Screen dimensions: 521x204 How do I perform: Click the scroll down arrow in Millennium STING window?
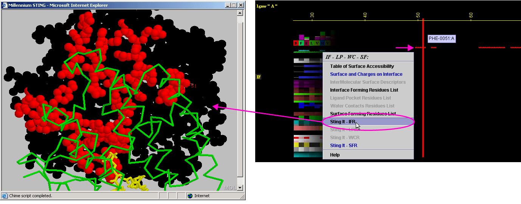point(240,188)
